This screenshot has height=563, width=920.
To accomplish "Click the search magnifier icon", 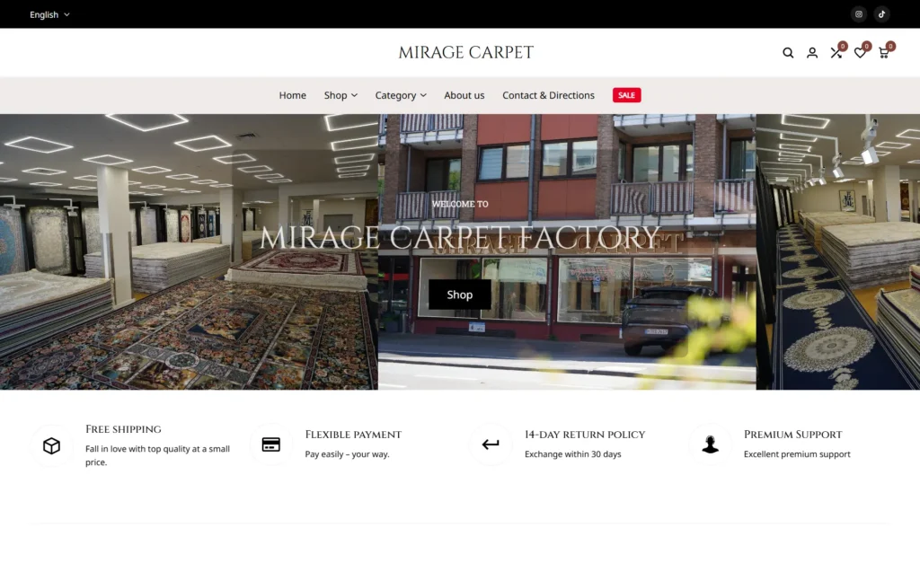I will pos(788,53).
